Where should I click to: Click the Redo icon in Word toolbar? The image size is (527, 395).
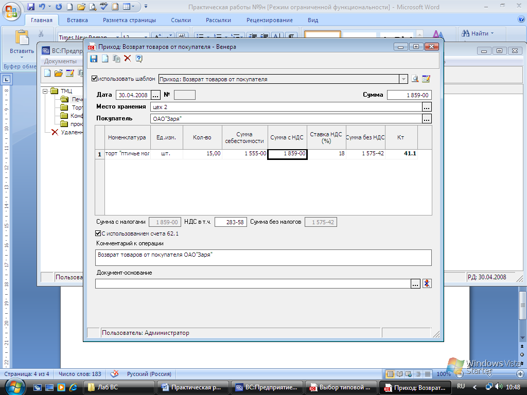(x=59, y=6)
